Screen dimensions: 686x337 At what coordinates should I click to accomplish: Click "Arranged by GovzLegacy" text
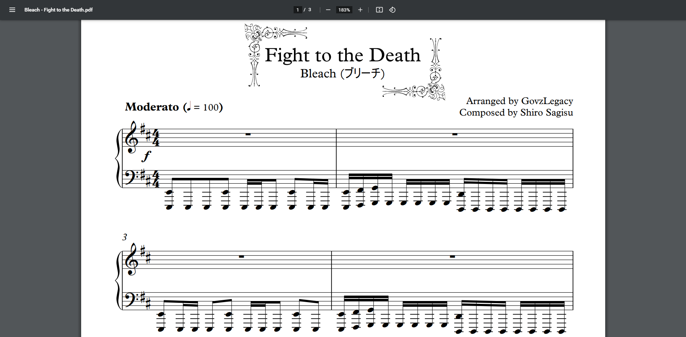519,101
